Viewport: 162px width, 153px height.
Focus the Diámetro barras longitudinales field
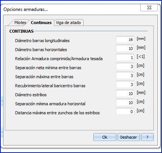[125, 39]
